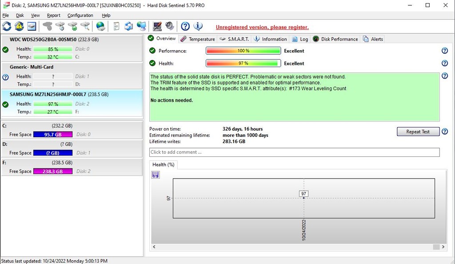Viewport: 455px width, 264px height.
Task: Click the blue info bubble toolbar icon
Action: [x=198, y=26]
